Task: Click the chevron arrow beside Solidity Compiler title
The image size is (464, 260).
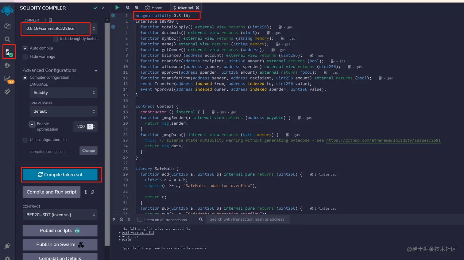Action: 103,8
